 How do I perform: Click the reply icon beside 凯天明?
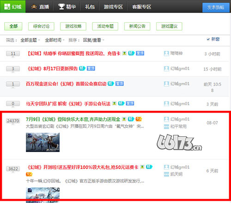(x=166, y=174)
